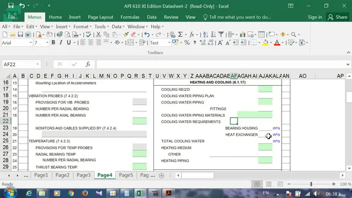Viewport: 352px width, 198px height.
Task: Click the New blank workbook icon
Action: click(x=5, y=34)
